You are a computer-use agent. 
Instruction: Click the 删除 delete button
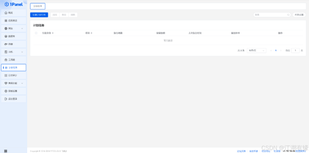point(73,15)
